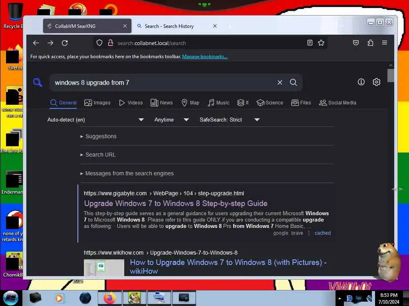
Task: Click the browser forward arrow
Action: 50,43
